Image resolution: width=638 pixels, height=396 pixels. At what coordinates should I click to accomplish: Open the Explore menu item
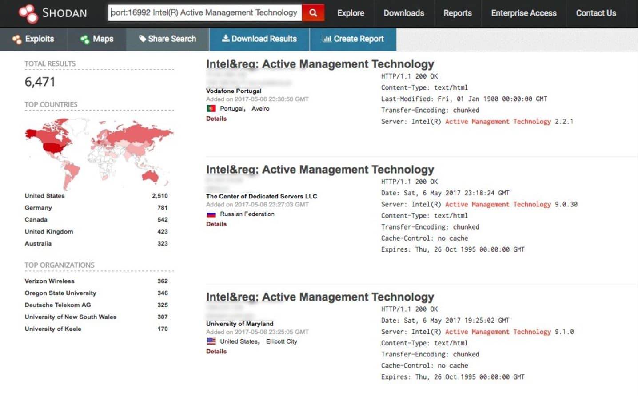[351, 13]
